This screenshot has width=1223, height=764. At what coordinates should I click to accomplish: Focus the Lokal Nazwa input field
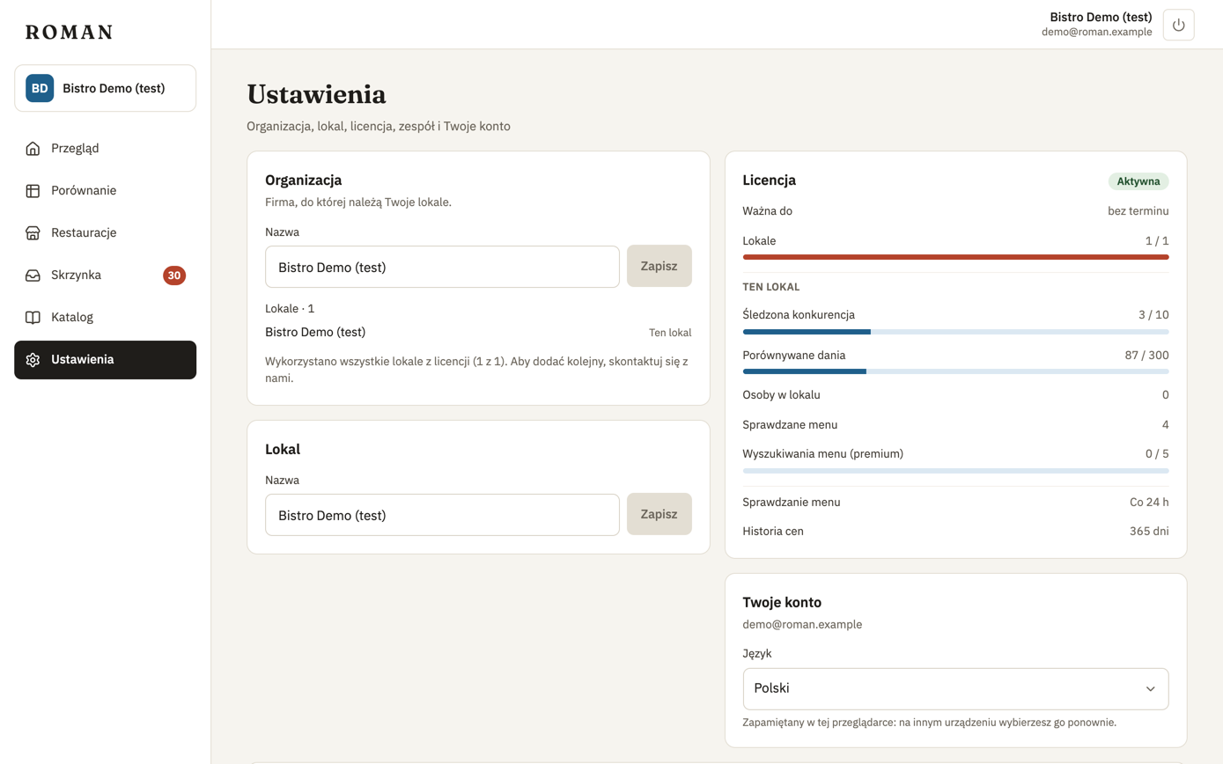pos(442,514)
